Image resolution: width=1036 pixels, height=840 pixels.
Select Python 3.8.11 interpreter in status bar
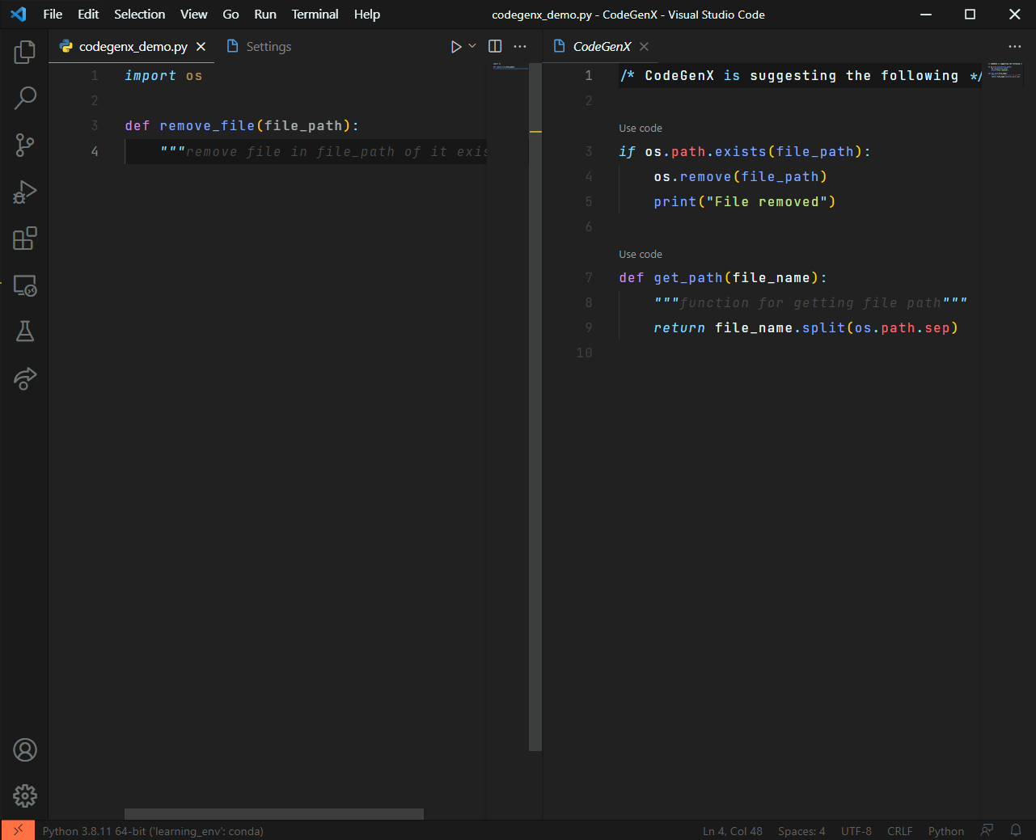(153, 831)
